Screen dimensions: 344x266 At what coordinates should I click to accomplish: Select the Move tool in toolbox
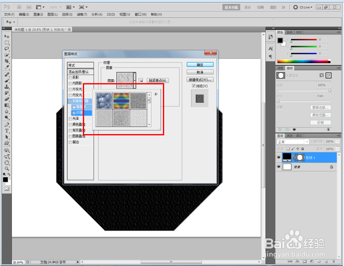7,36
